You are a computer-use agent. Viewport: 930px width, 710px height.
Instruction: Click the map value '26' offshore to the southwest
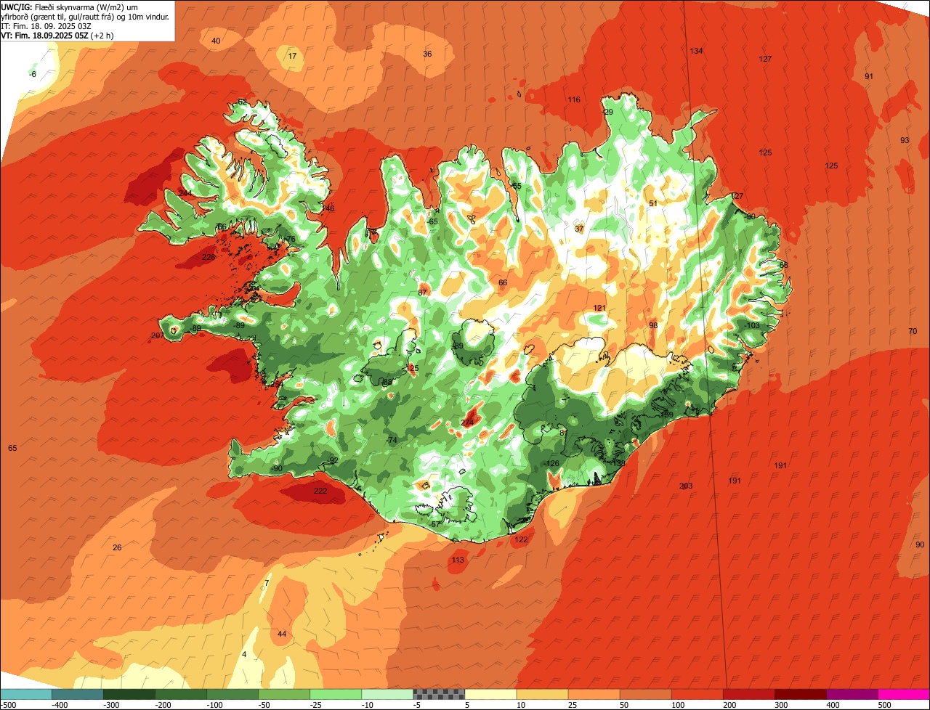pyautogui.click(x=117, y=548)
